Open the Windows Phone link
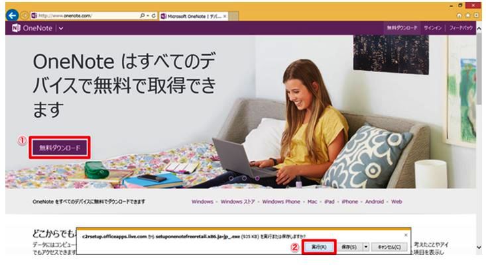486x274 pixels. click(281, 202)
